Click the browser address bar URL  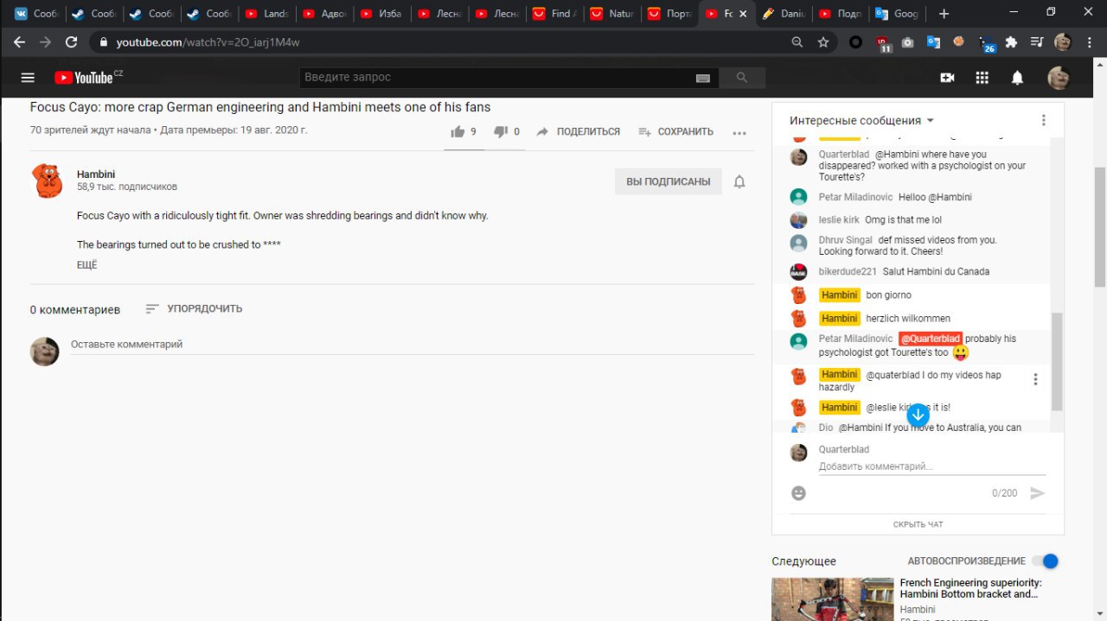click(x=208, y=41)
